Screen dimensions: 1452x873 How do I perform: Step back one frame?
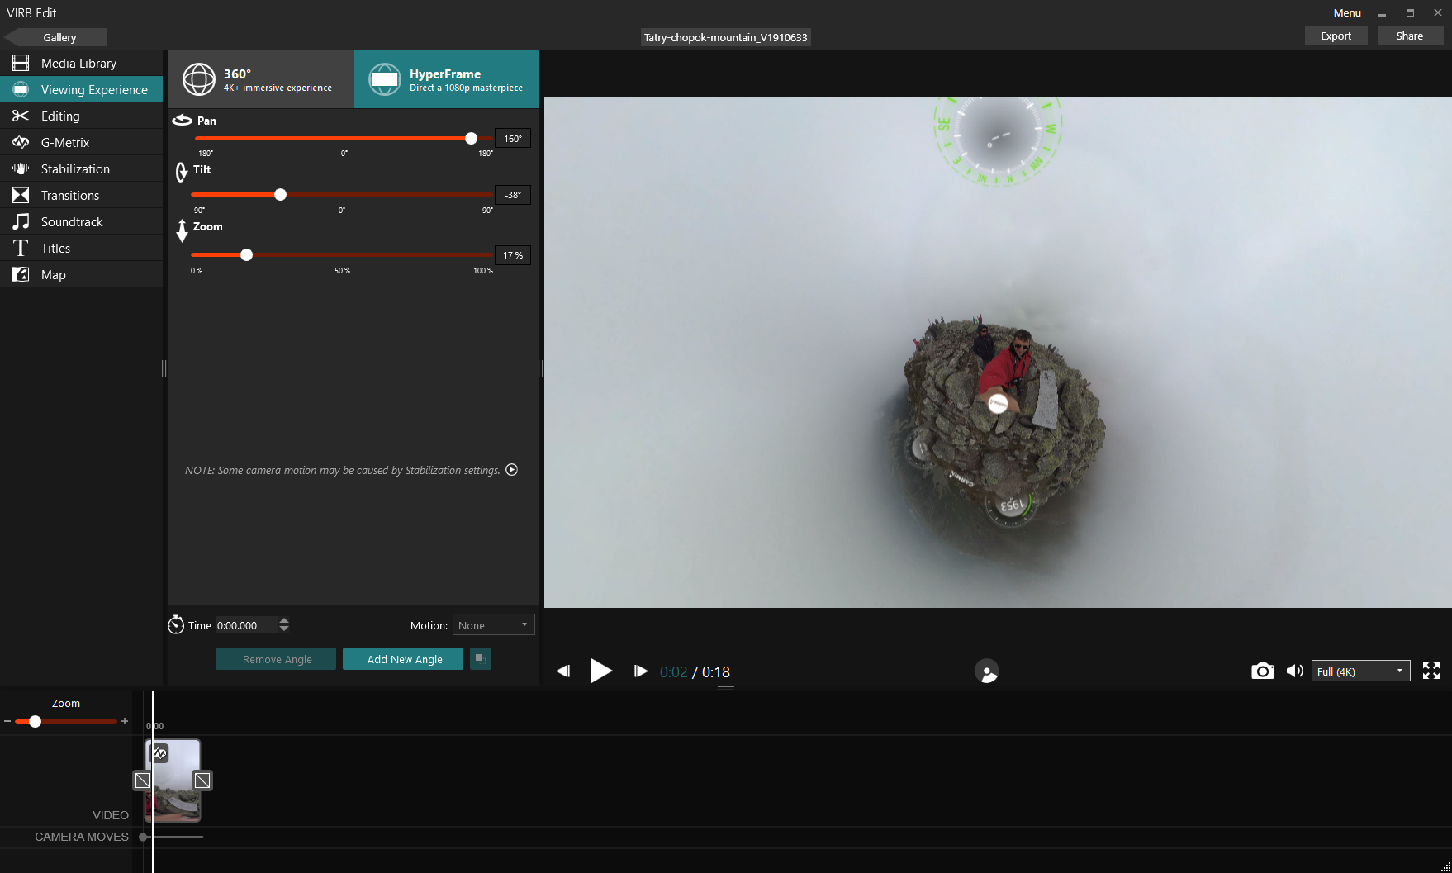click(x=563, y=671)
